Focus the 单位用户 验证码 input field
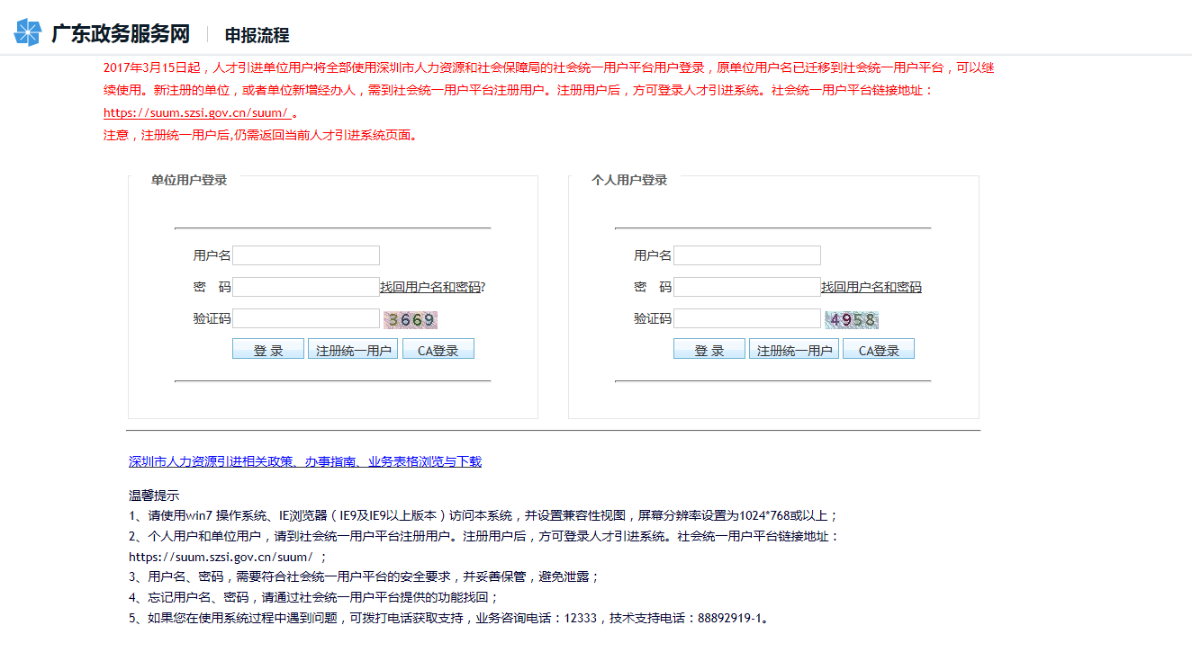 [x=306, y=318]
